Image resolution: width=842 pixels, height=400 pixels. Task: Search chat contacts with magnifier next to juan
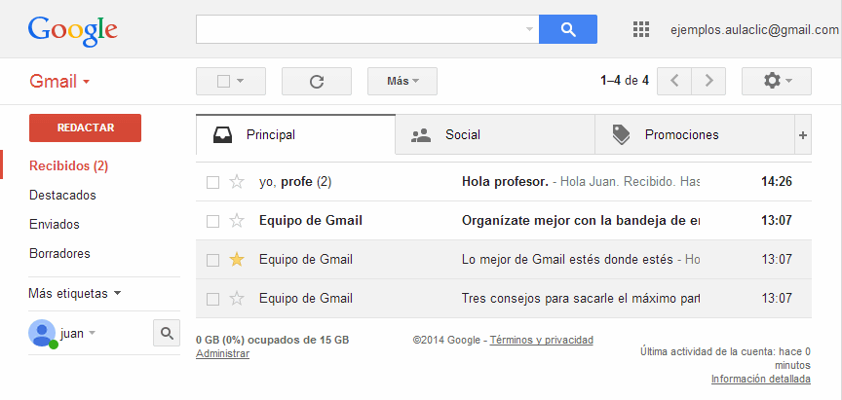(167, 334)
